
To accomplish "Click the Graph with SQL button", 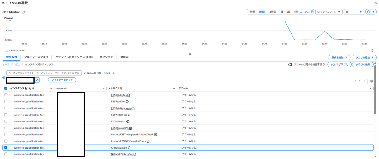I will coord(339,64).
